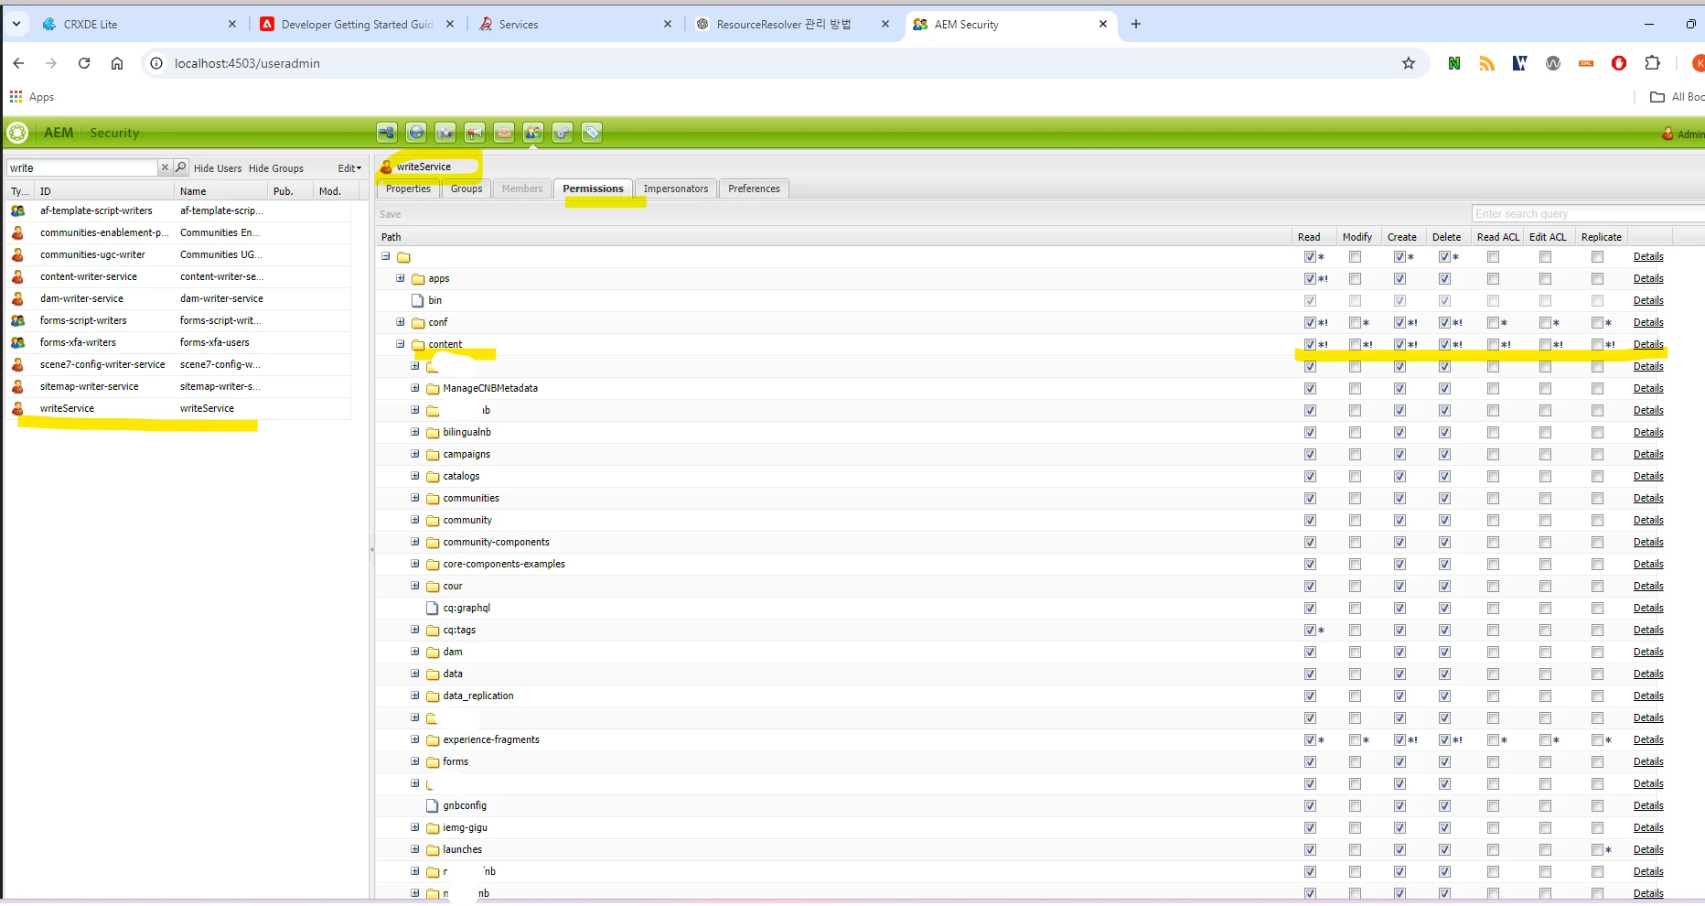
Task: Open the Websites site-tree console icon
Action: (x=387, y=133)
